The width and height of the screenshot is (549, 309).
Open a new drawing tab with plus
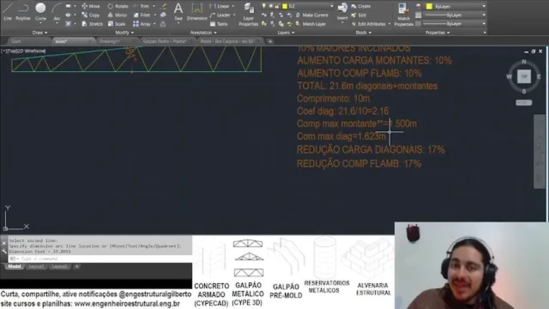[270, 41]
